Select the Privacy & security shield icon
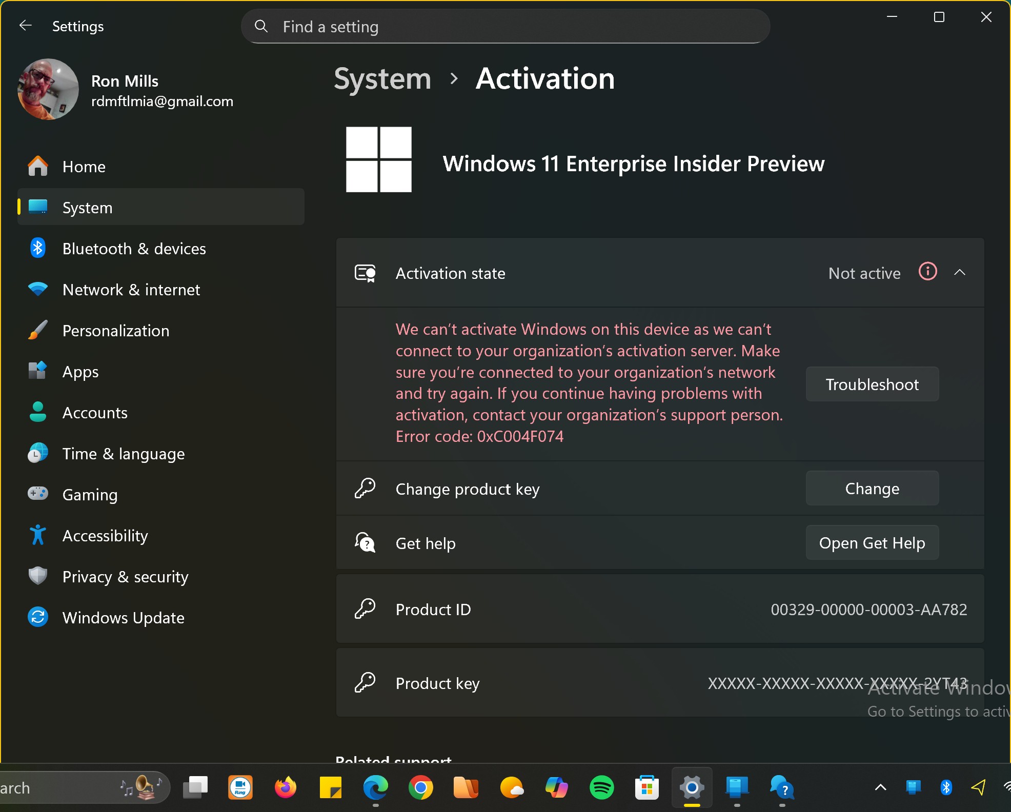Screen dimensions: 1011x812 click(x=38, y=576)
